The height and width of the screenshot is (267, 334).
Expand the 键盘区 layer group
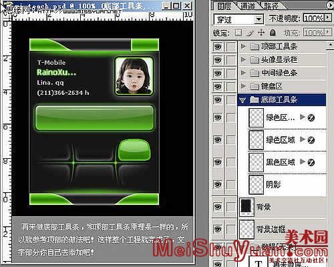(243, 86)
